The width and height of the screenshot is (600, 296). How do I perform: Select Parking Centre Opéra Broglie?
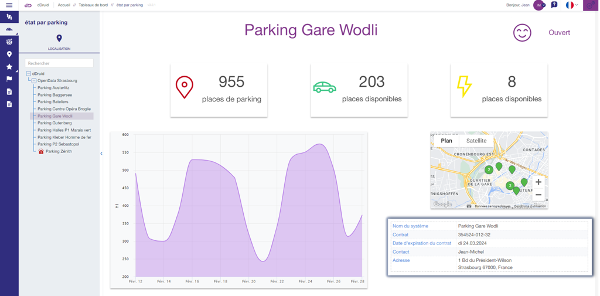pyautogui.click(x=64, y=109)
